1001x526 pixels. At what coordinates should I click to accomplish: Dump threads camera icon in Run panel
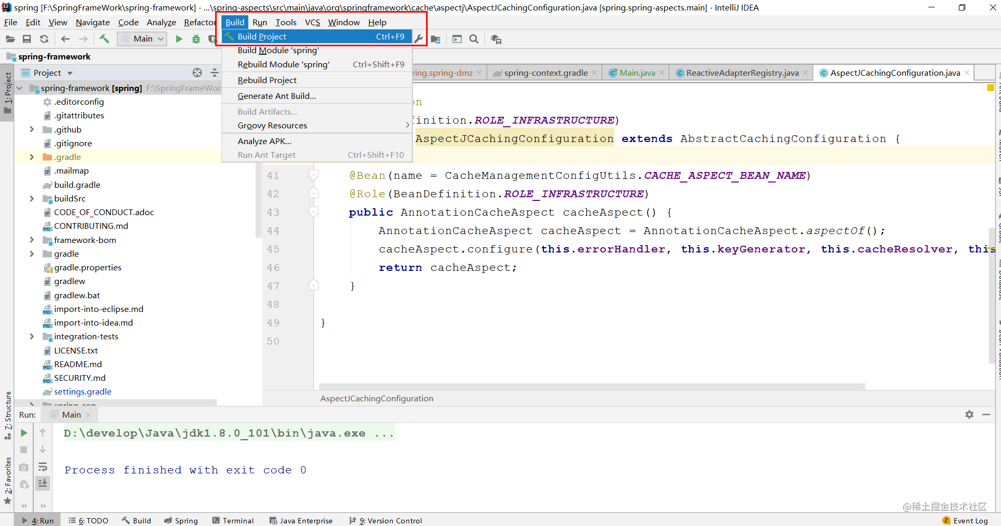pos(24,467)
